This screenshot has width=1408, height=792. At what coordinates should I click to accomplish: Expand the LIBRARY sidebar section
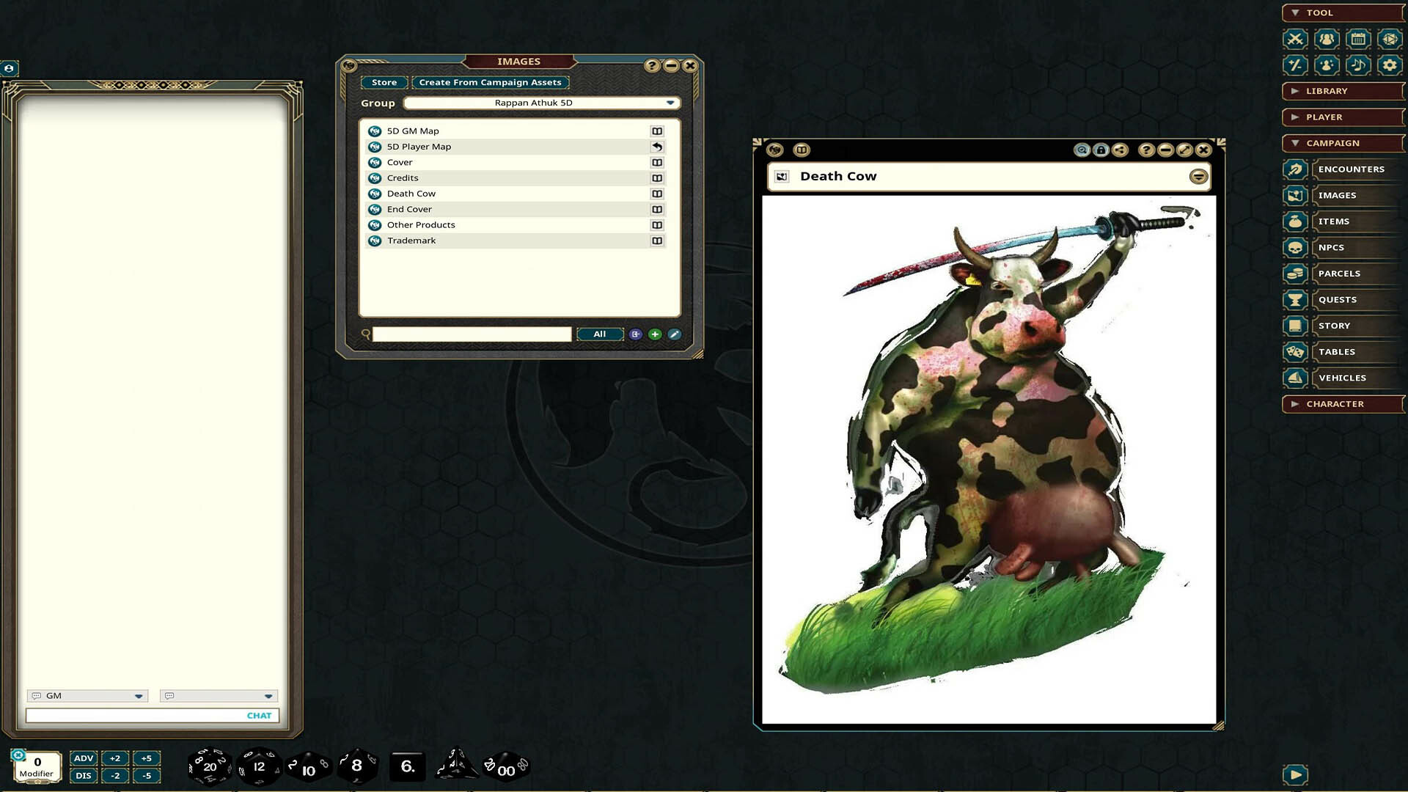(x=1342, y=91)
